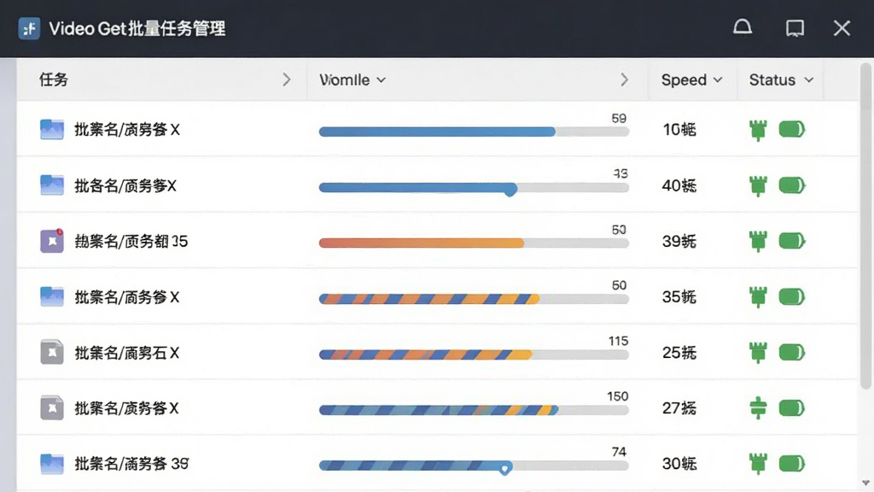Toggle the green switch in the 30 speed row
Viewport: 874px width, 492px height.
pyautogui.click(x=791, y=464)
